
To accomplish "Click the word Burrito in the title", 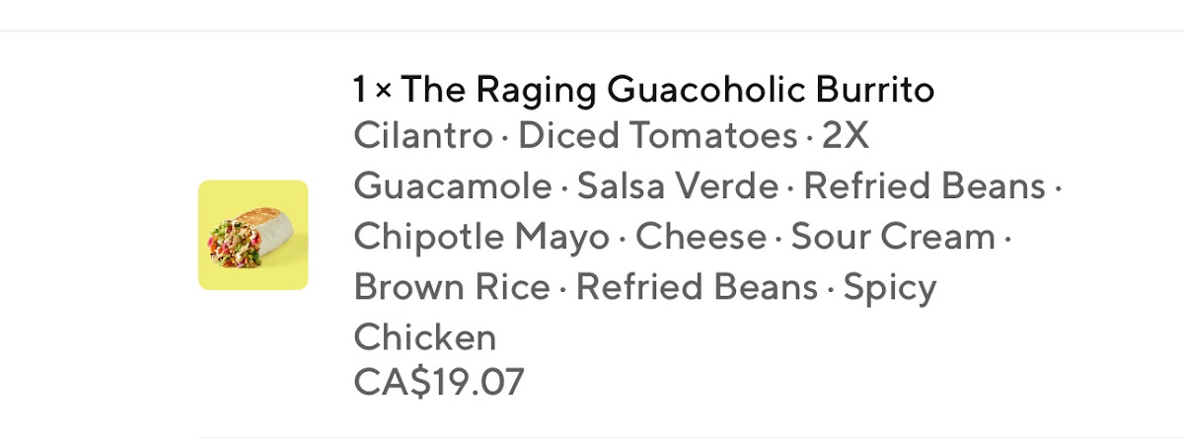I will (x=873, y=91).
